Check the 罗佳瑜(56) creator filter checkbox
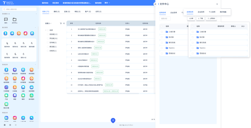This screenshot has width=251, height=128. coord(48,38)
